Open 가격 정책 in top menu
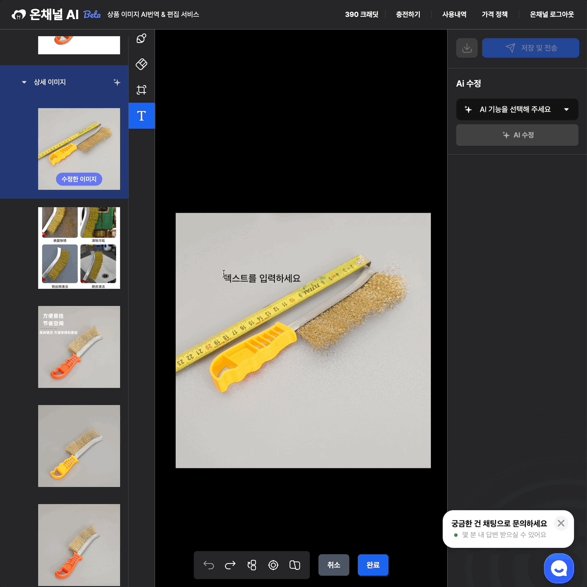587x587 pixels. coord(495,15)
